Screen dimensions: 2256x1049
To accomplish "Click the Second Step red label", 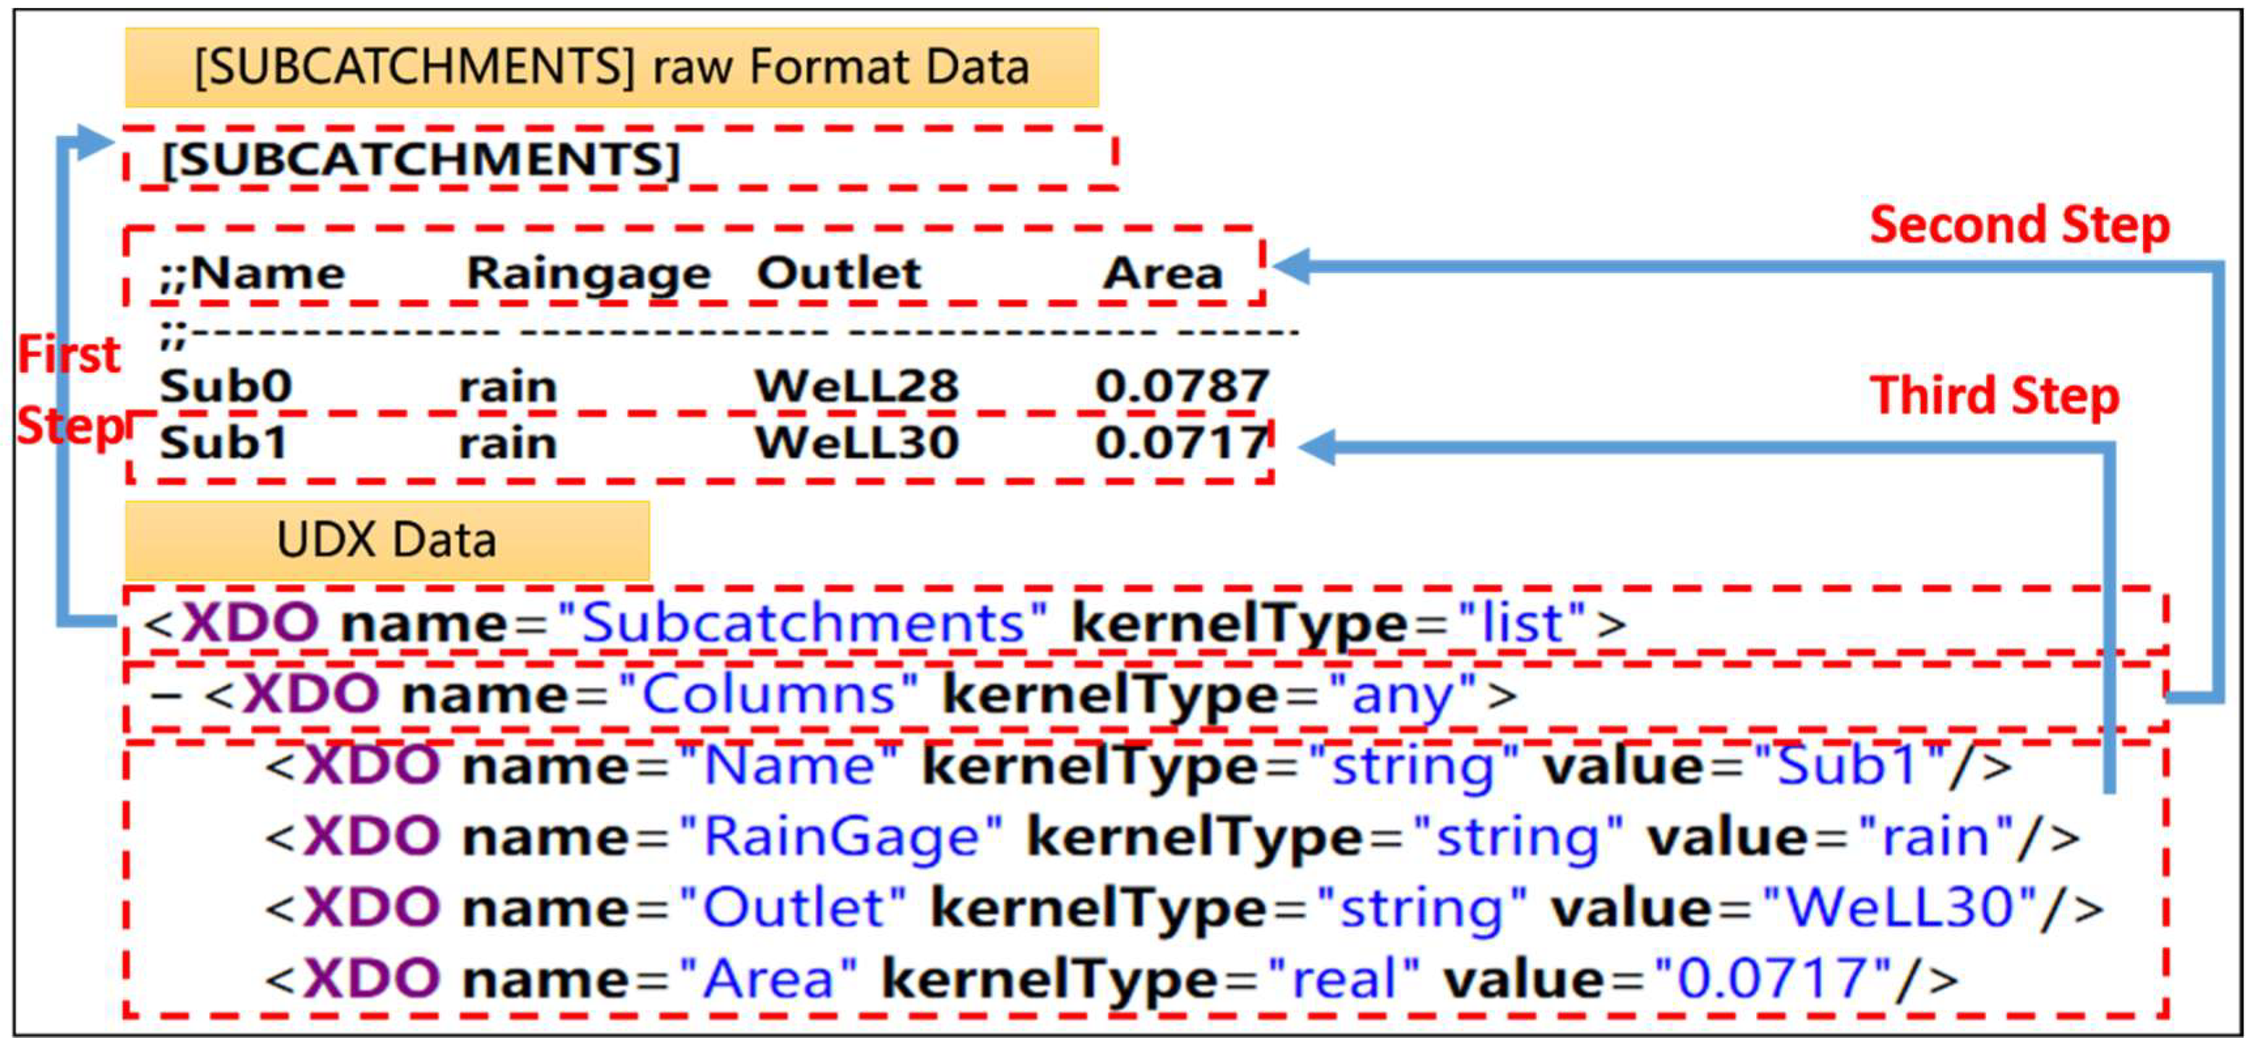I will (x=2019, y=225).
